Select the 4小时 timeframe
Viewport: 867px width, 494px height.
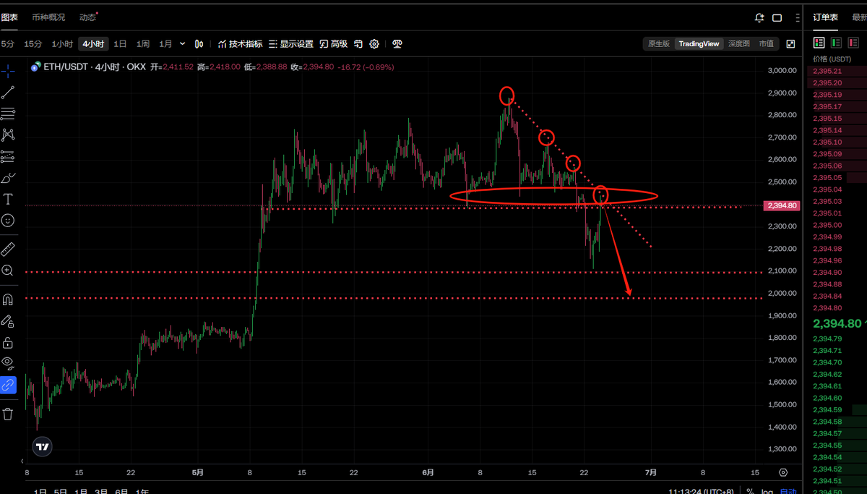[x=93, y=44]
